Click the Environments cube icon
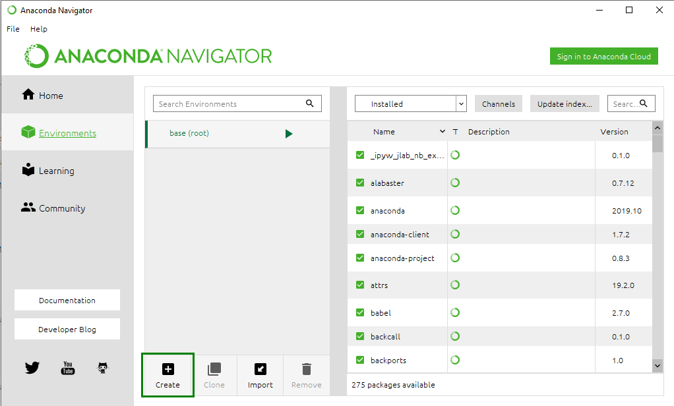674x406 pixels. coord(28,132)
